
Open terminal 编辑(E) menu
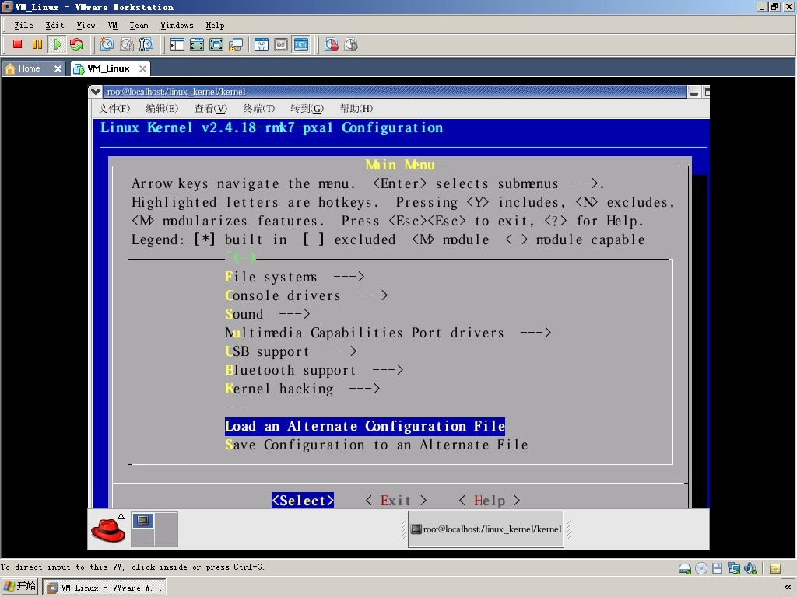coord(162,108)
